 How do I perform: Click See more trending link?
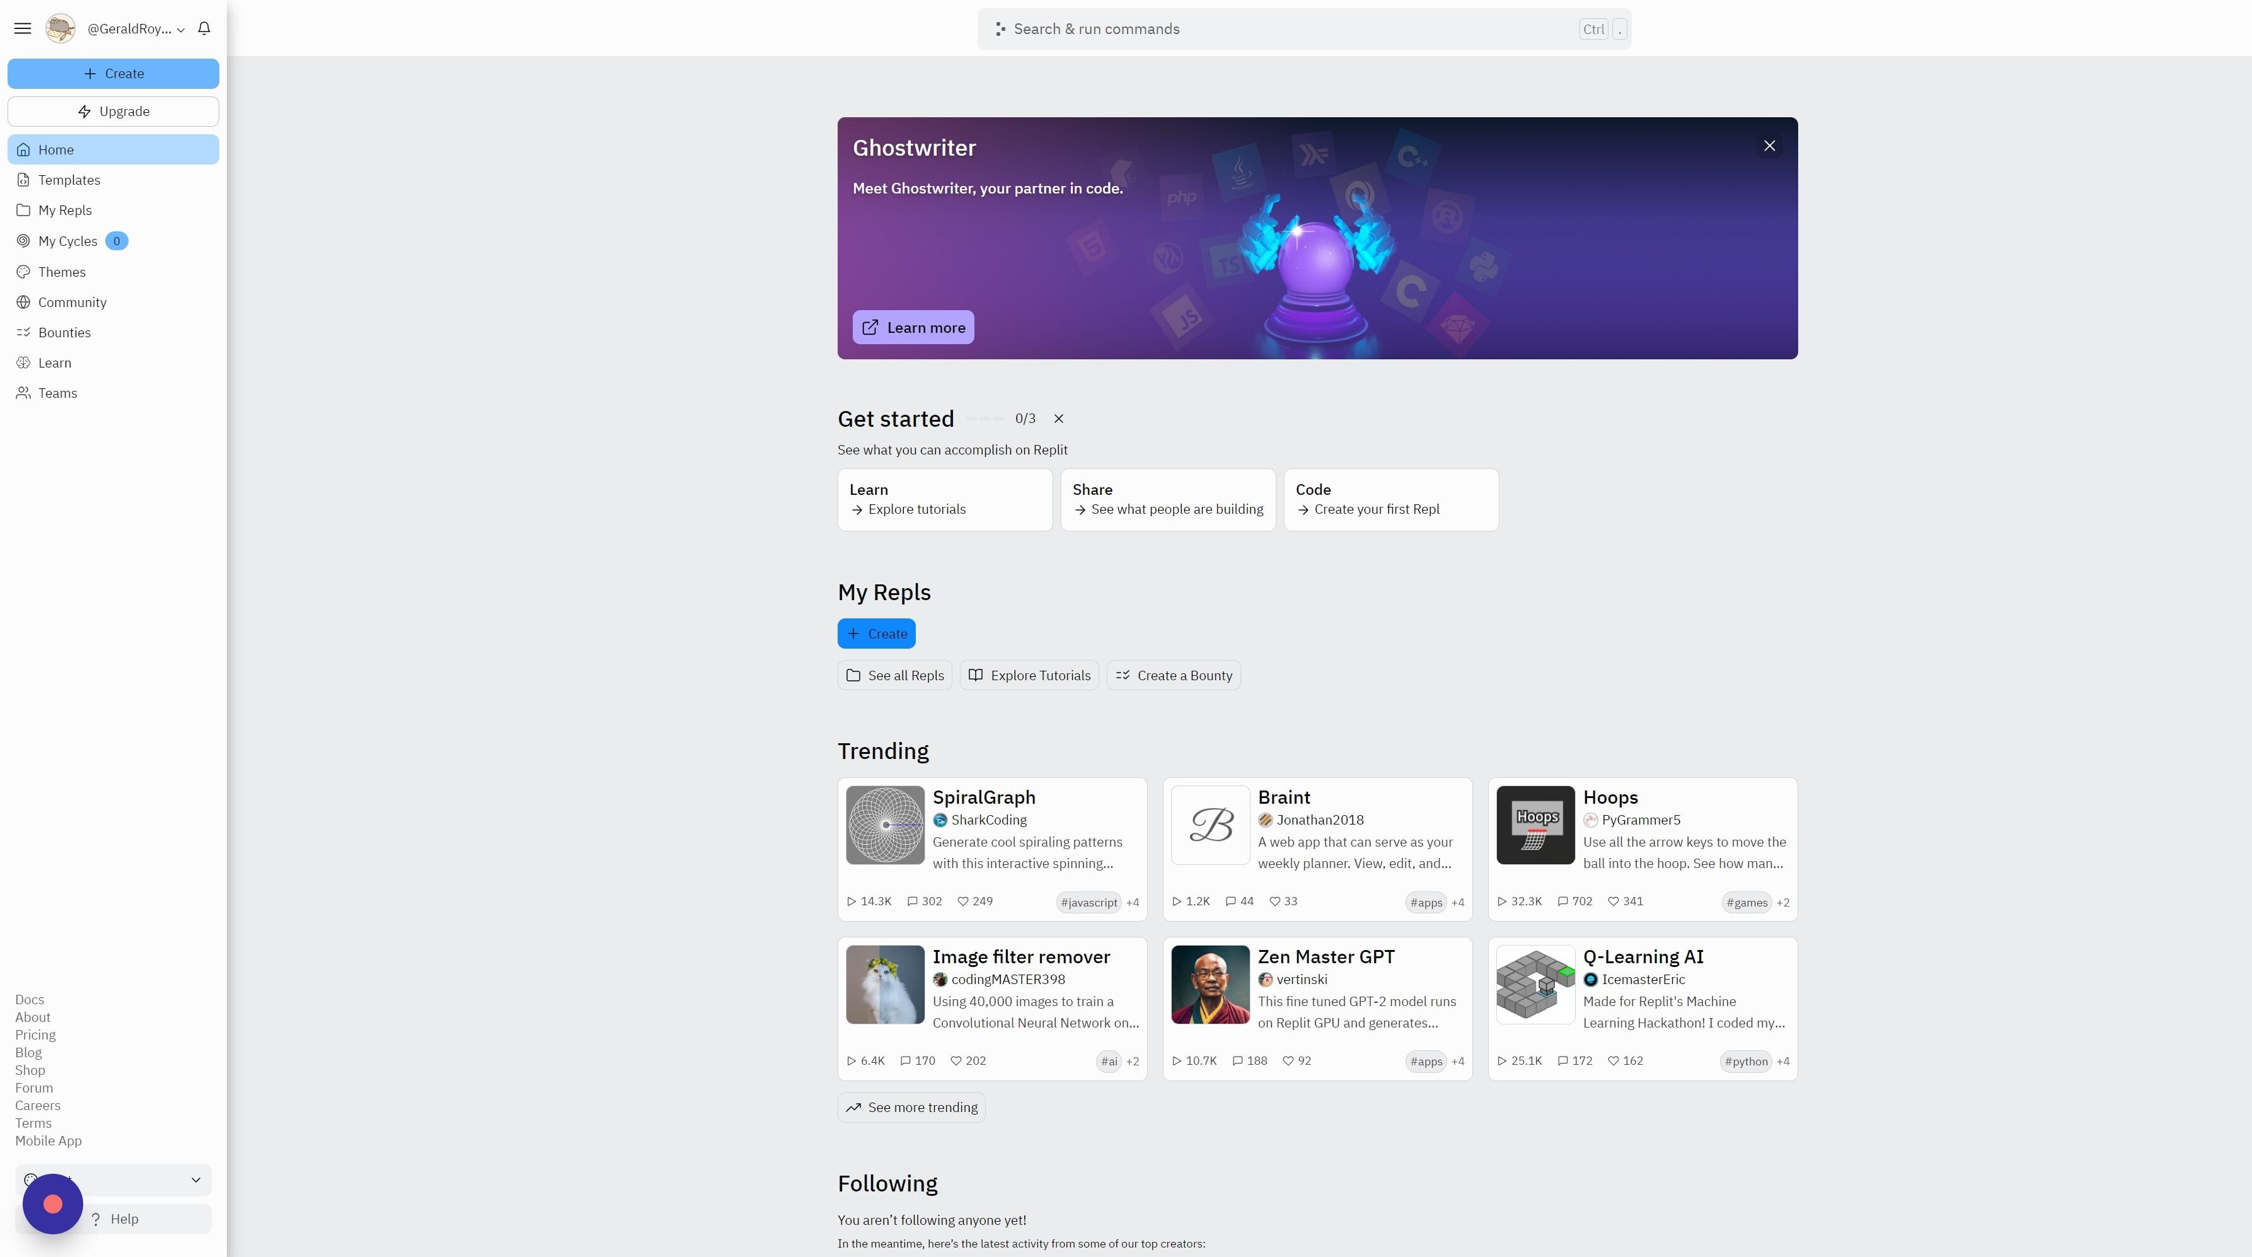point(912,1108)
